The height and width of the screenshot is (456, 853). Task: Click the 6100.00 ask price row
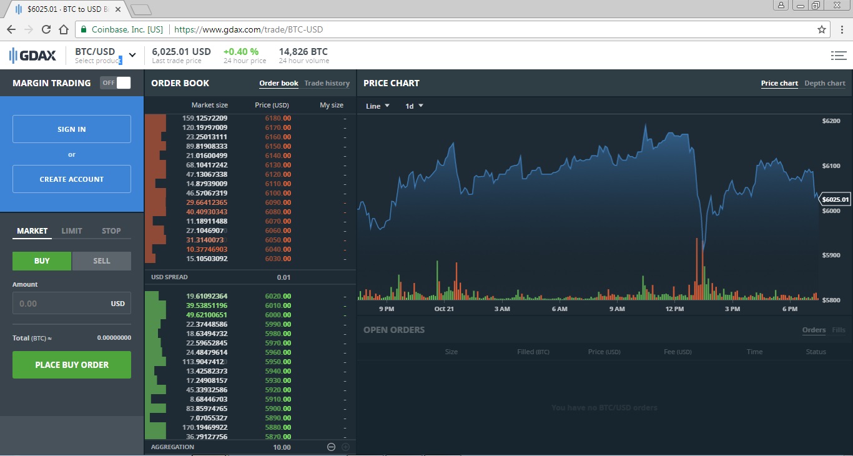coord(250,193)
